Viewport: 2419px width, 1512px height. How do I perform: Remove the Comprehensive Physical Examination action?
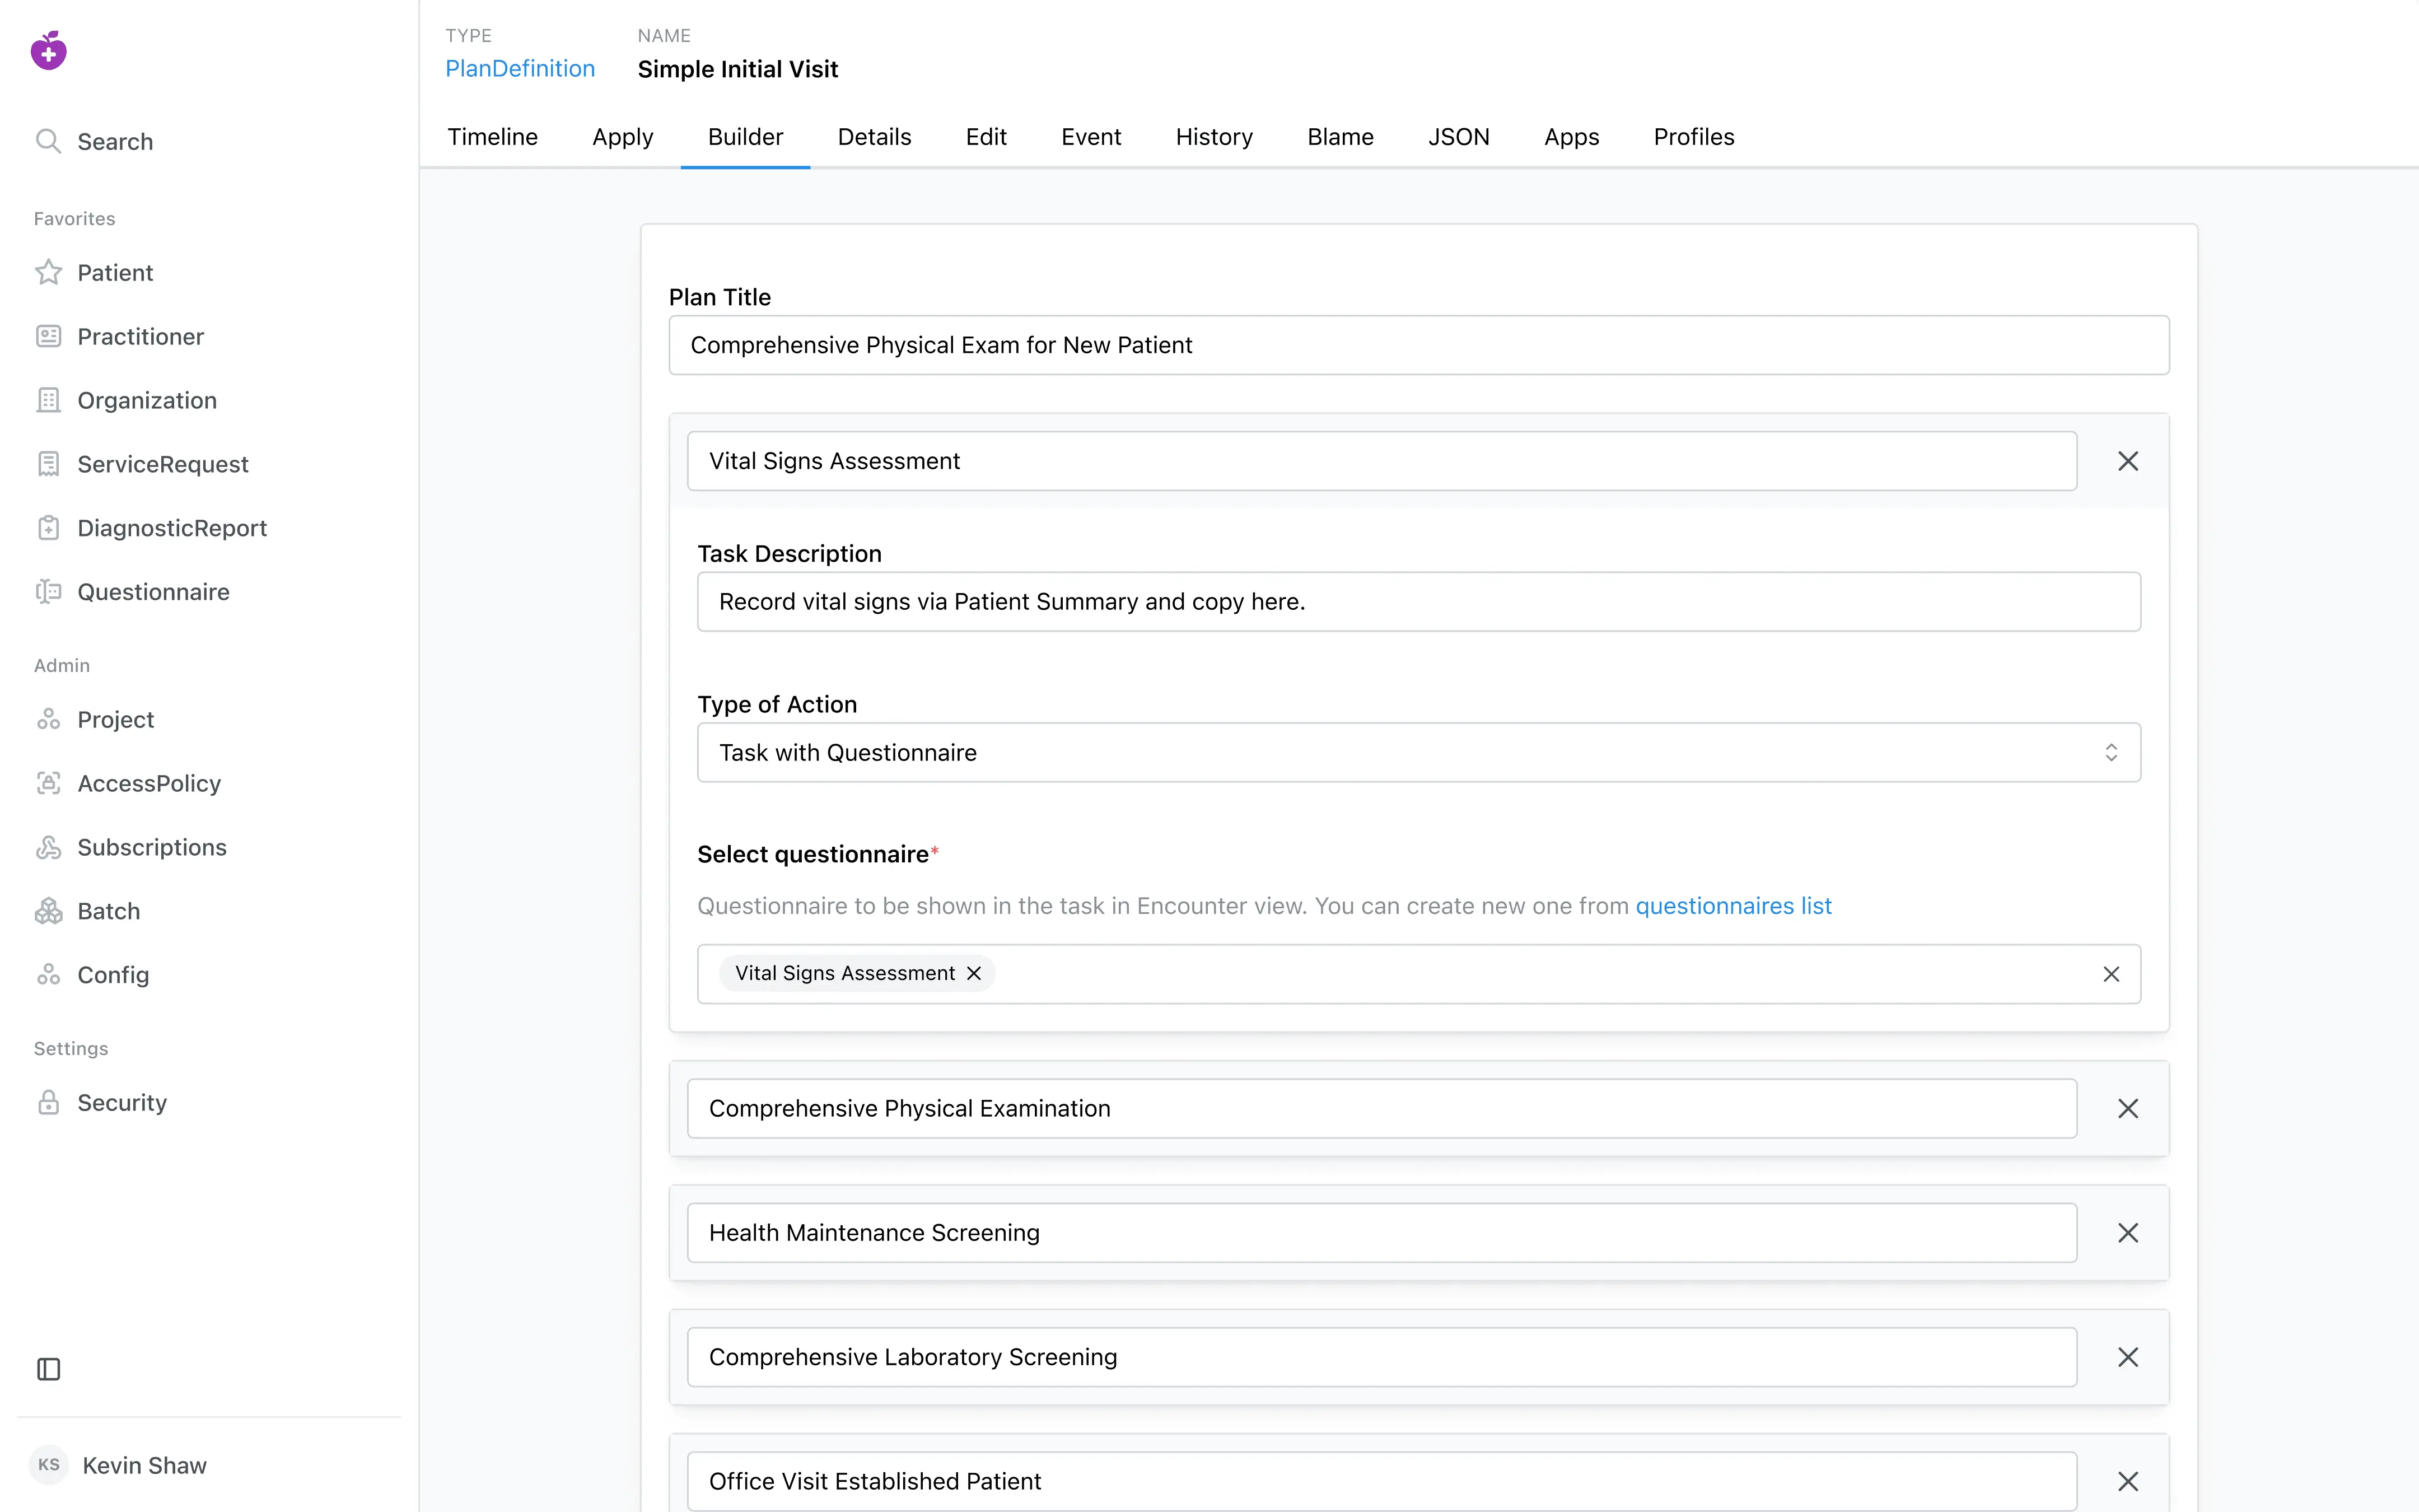(2128, 1108)
